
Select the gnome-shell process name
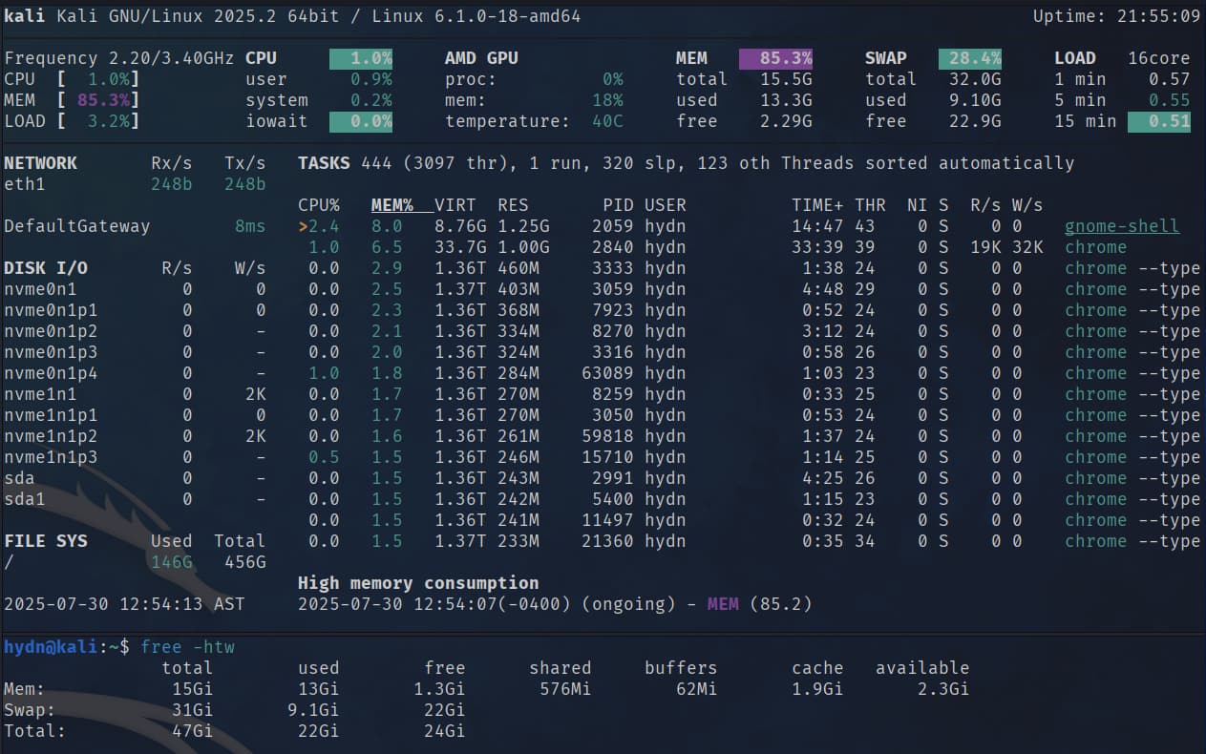coord(1122,226)
